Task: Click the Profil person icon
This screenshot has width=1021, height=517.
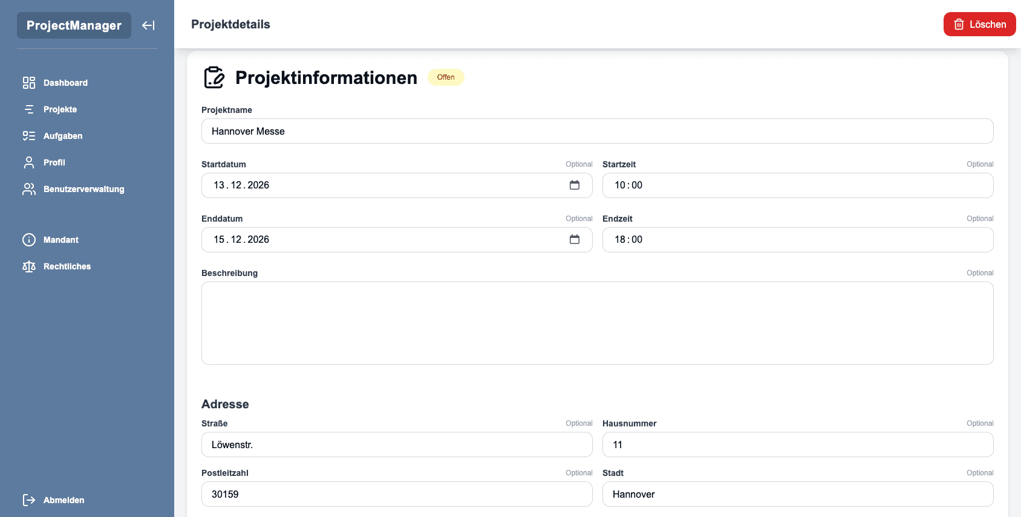Action: pos(29,162)
